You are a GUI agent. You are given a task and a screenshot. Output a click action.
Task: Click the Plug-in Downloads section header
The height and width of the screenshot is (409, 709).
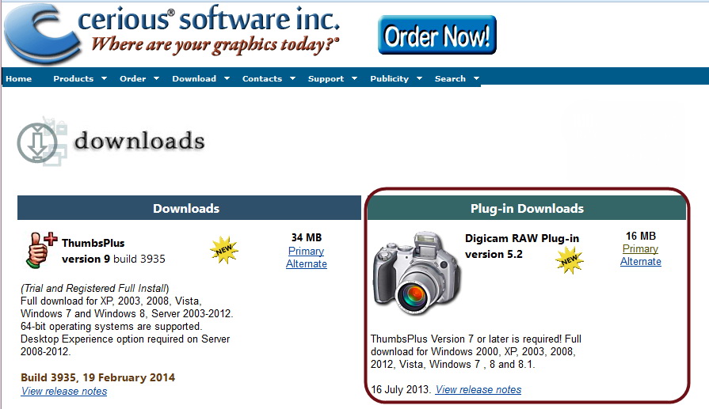(x=527, y=208)
